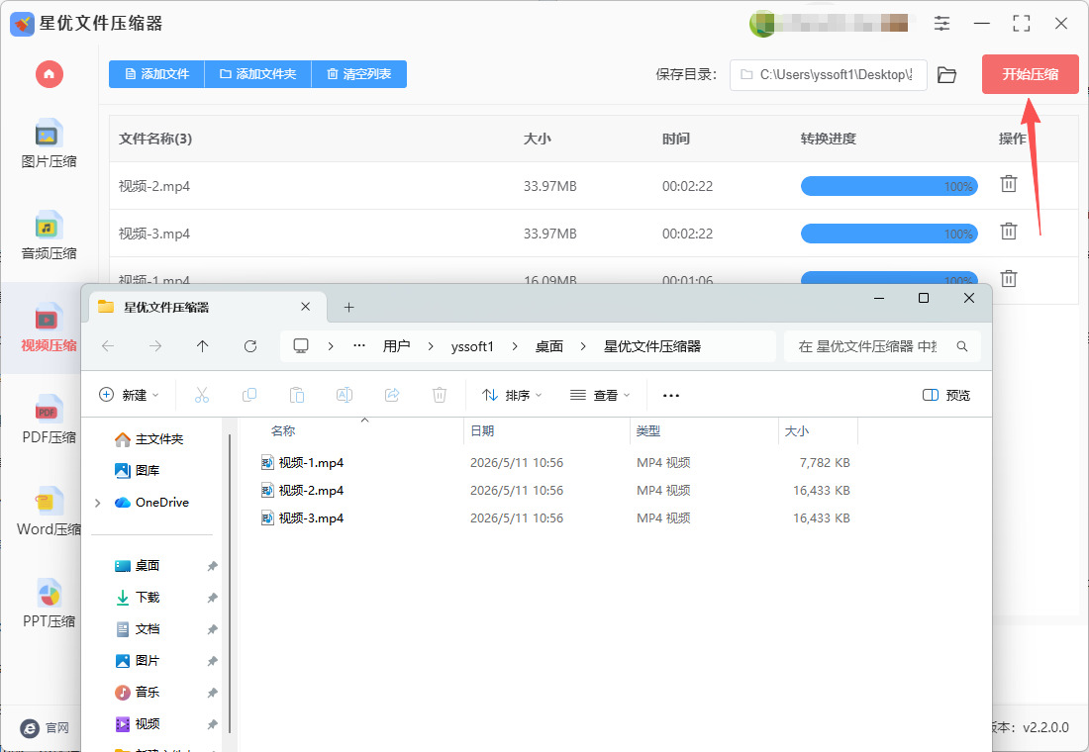Open the compressor settings sliders icon

click(x=941, y=24)
